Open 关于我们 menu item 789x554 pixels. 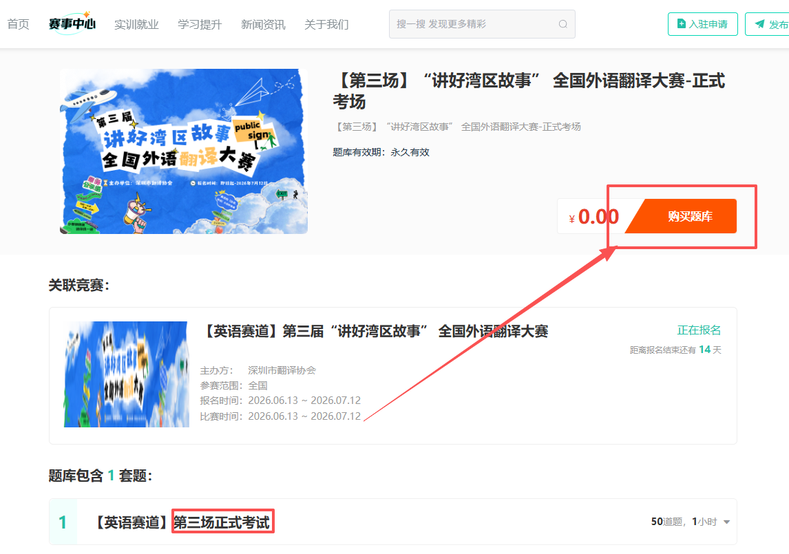click(326, 24)
